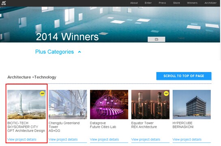Open the Datagrove purple installation thumbnail
This screenshot has width=221, height=146.
pos(109,105)
